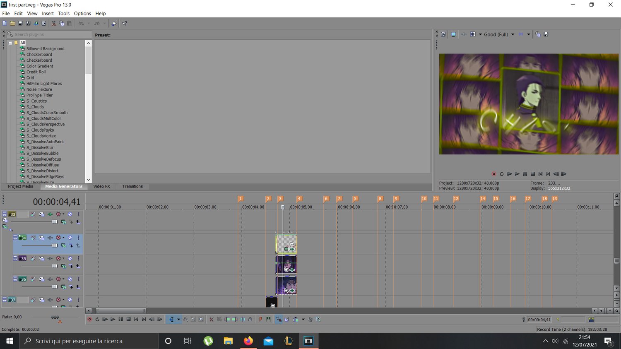The width and height of the screenshot is (621, 349).
Task: Select the Normal Edit tool
Action: point(171,320)
